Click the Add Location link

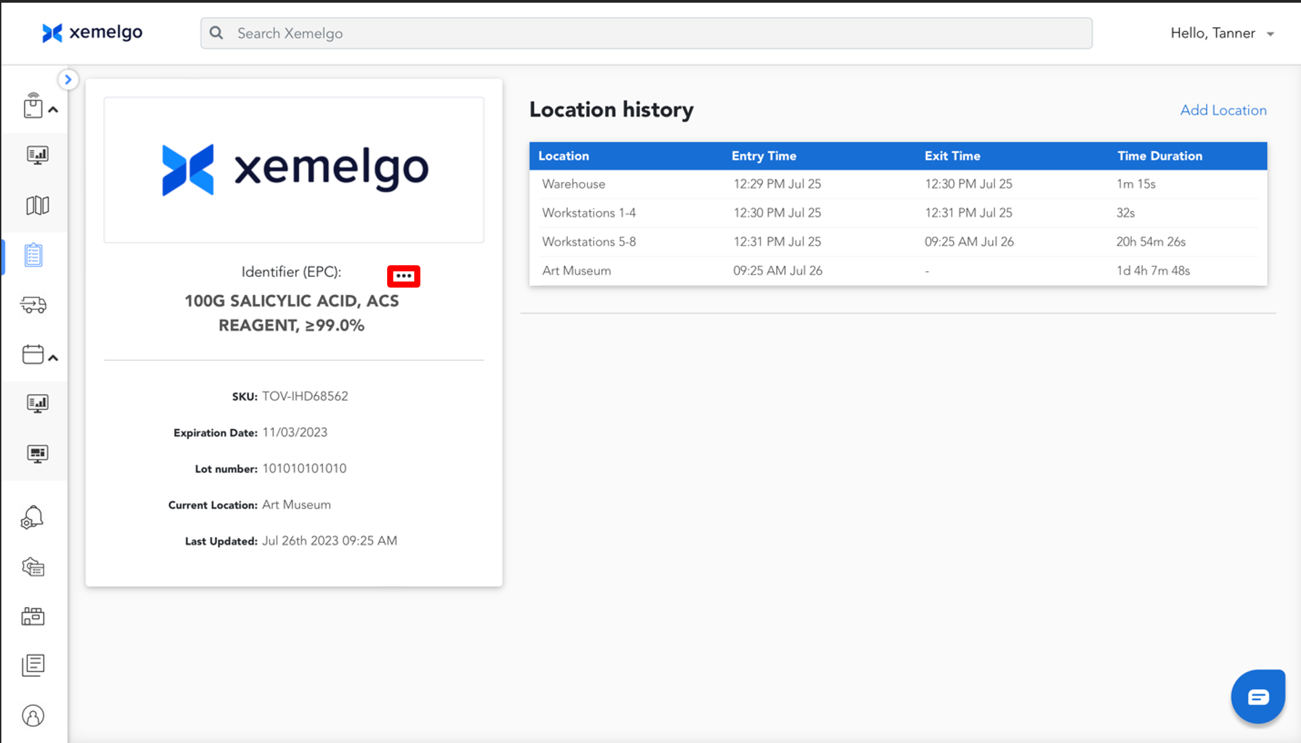click(x=1223, y=110)
